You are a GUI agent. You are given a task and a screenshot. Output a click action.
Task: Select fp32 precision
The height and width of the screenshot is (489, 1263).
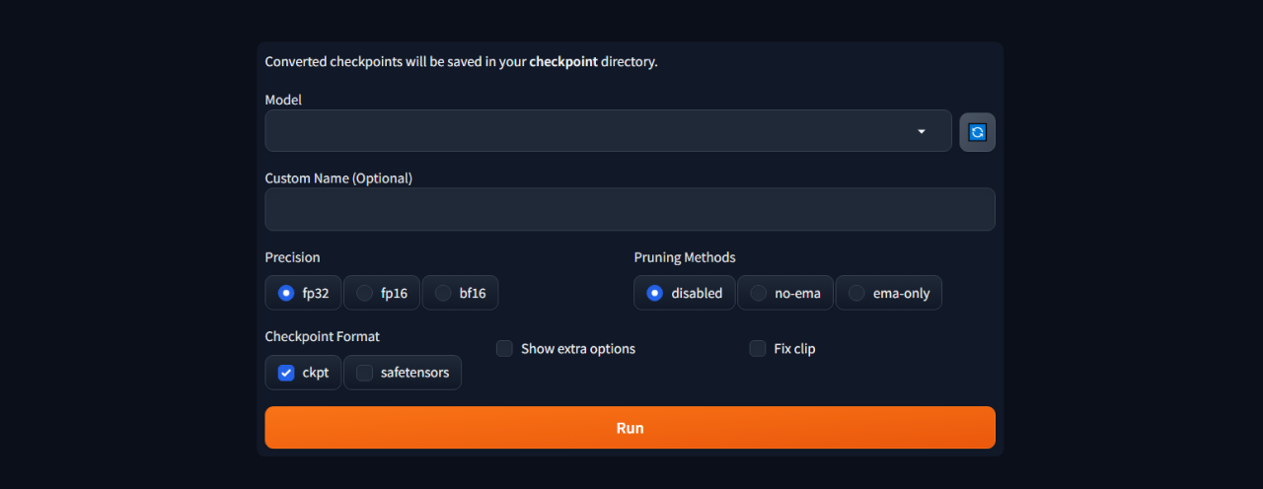(x=286, y=293)
